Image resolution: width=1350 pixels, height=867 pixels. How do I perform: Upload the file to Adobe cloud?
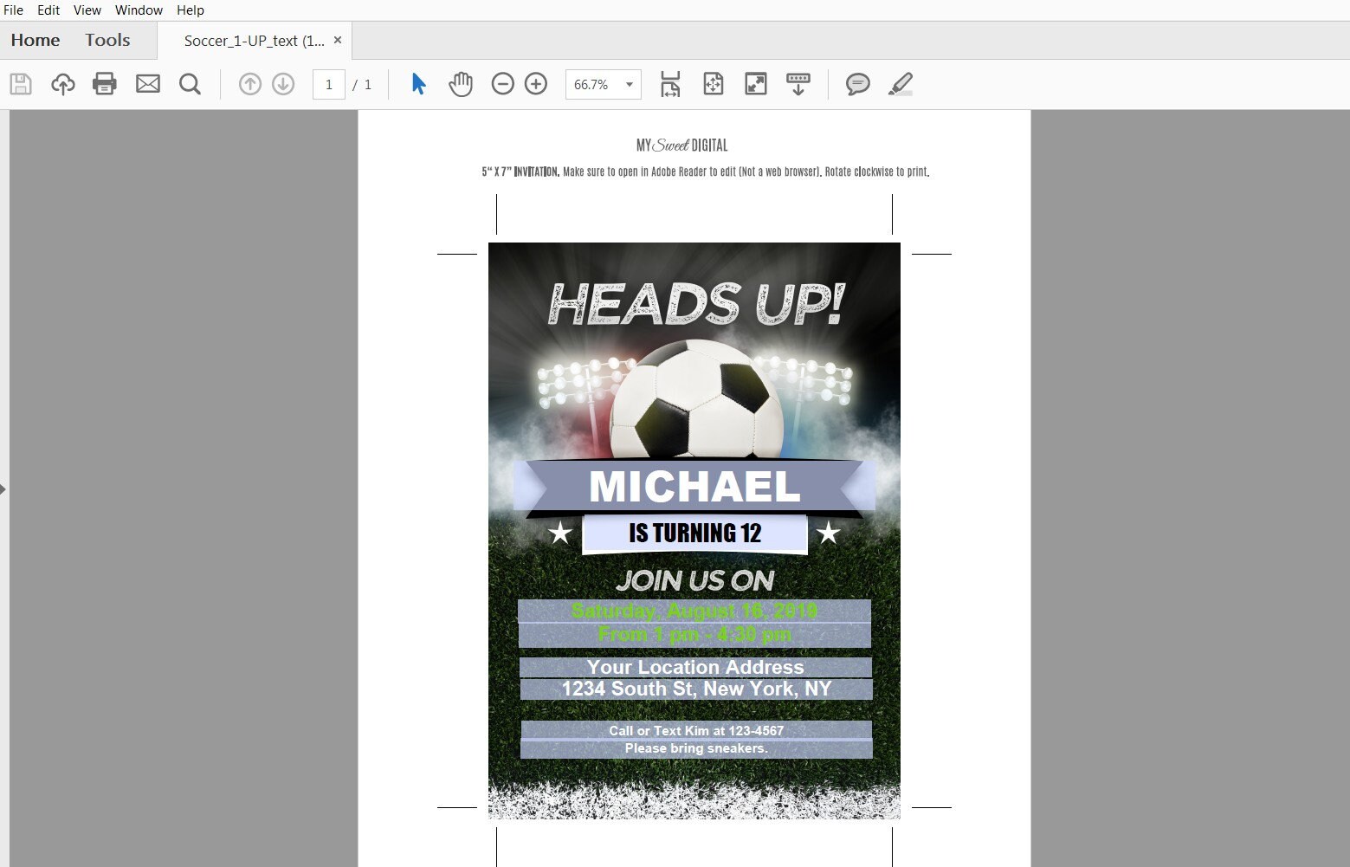point(62,84)
